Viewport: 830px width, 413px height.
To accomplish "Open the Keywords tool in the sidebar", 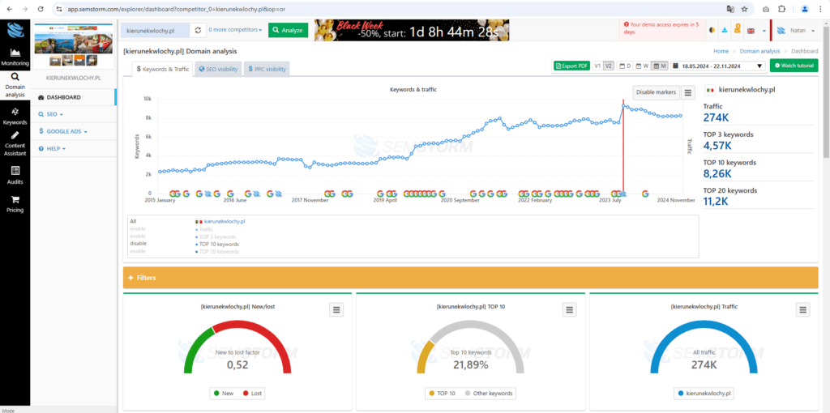I will click(x=15, y=116).
